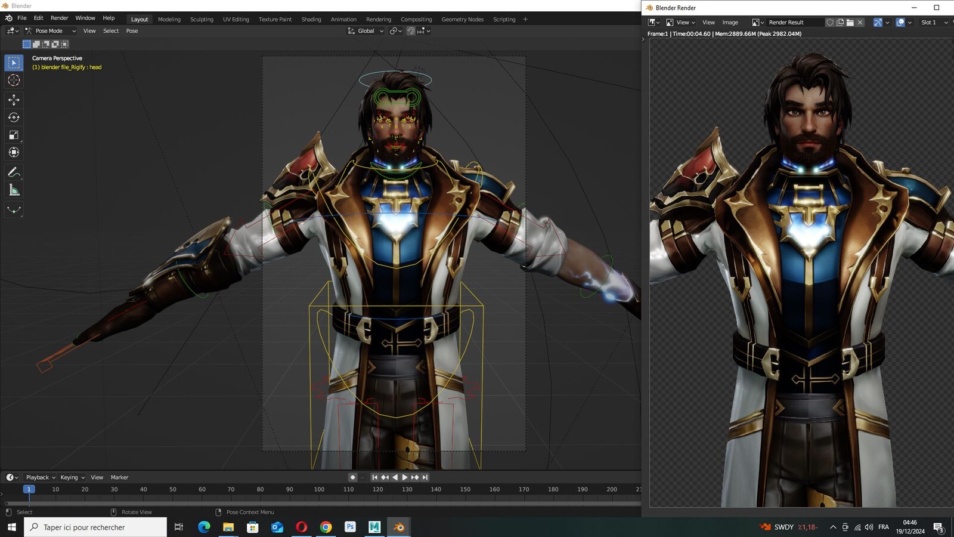Activate the Cursor tool

coord(14,80)
